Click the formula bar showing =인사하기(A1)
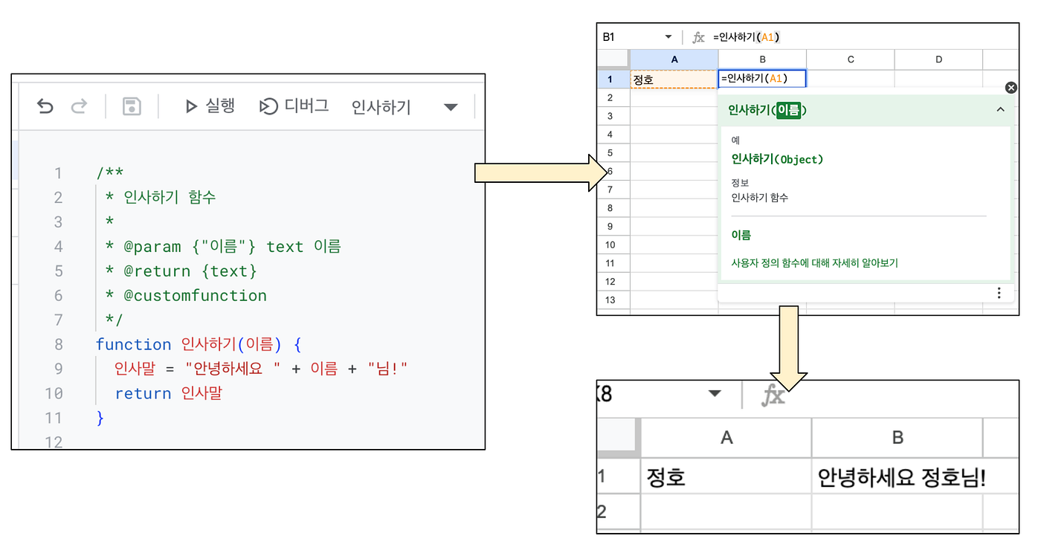 coord(747,36)
